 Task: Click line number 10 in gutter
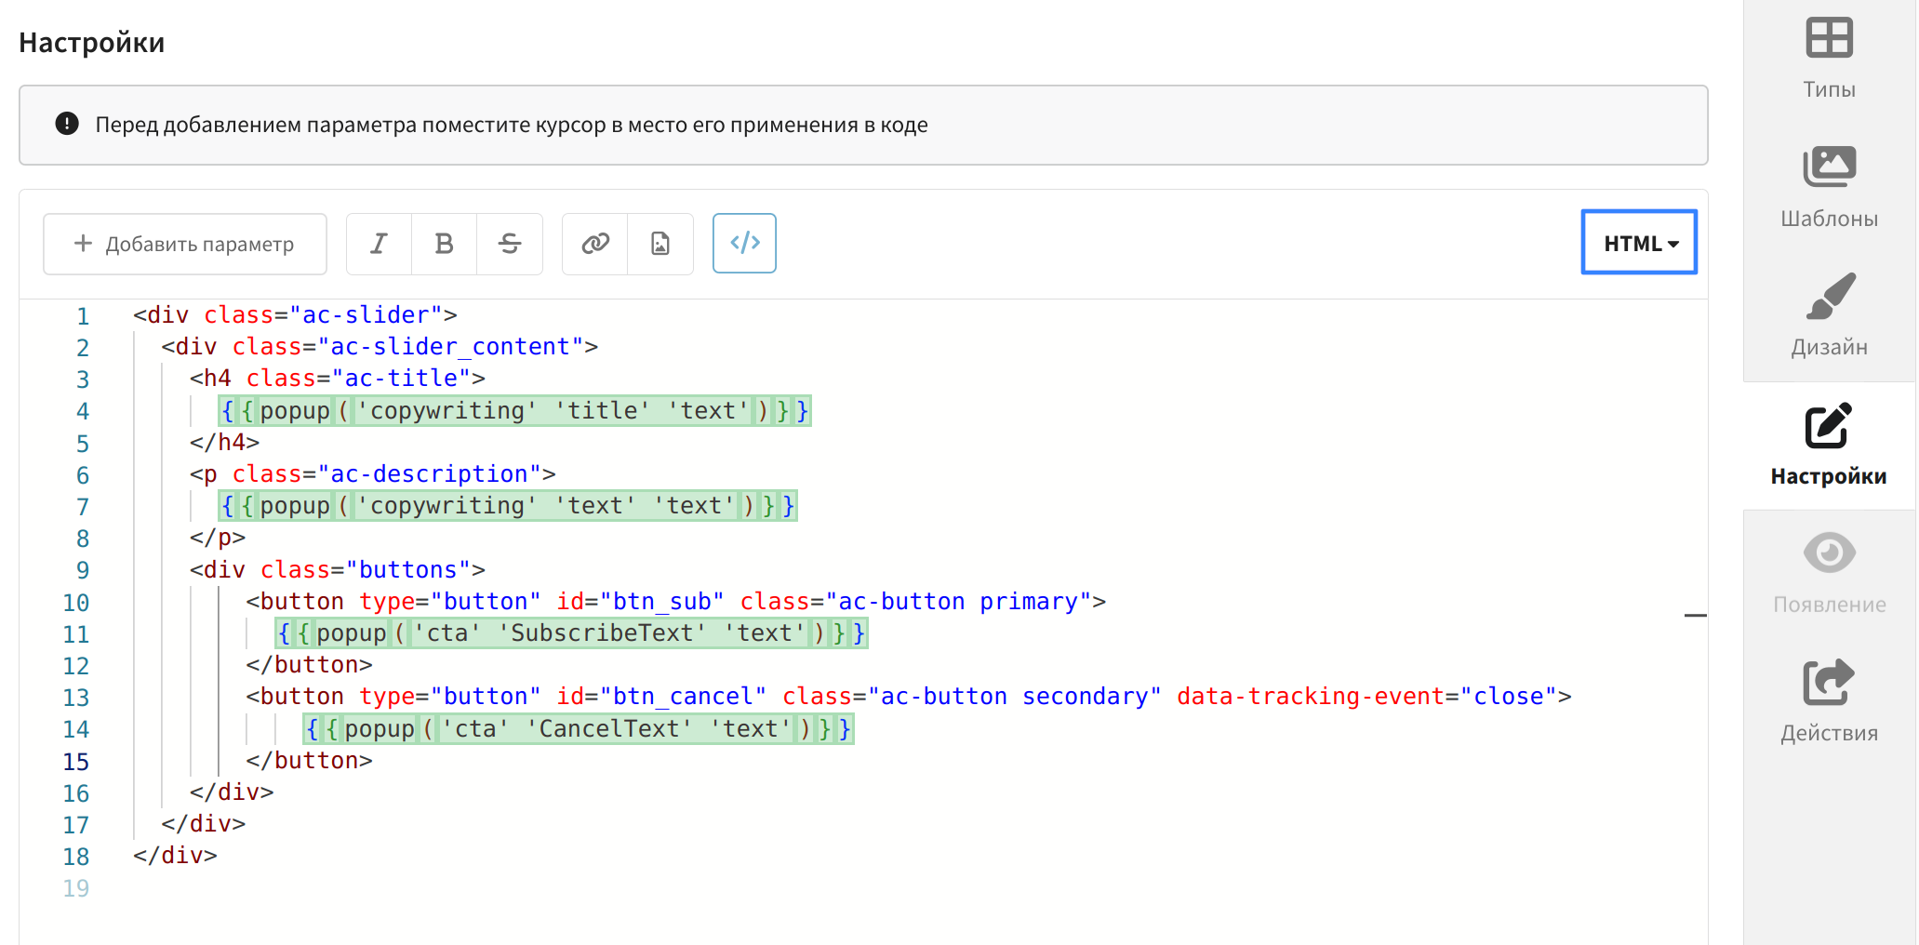click(76, 603)
